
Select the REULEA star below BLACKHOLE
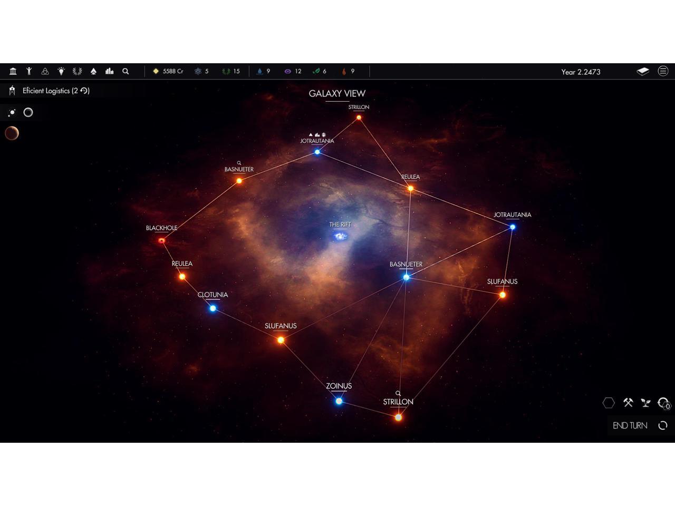182,276
